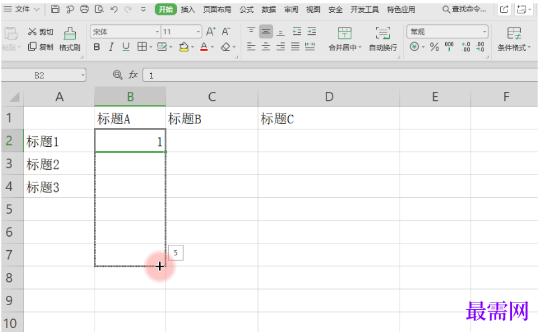The height and width of the screenshot is (332, 541).
Task: Toggle middle vertical alignment
Action: point(266,32)
